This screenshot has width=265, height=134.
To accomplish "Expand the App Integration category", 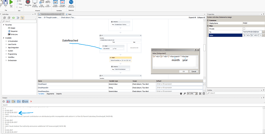I will (6, 48).
